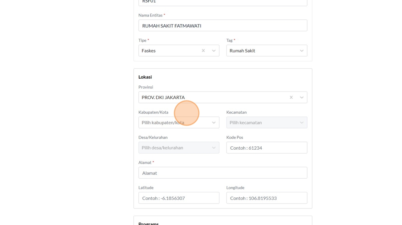Focus the Longitude input field

point(267,198)
